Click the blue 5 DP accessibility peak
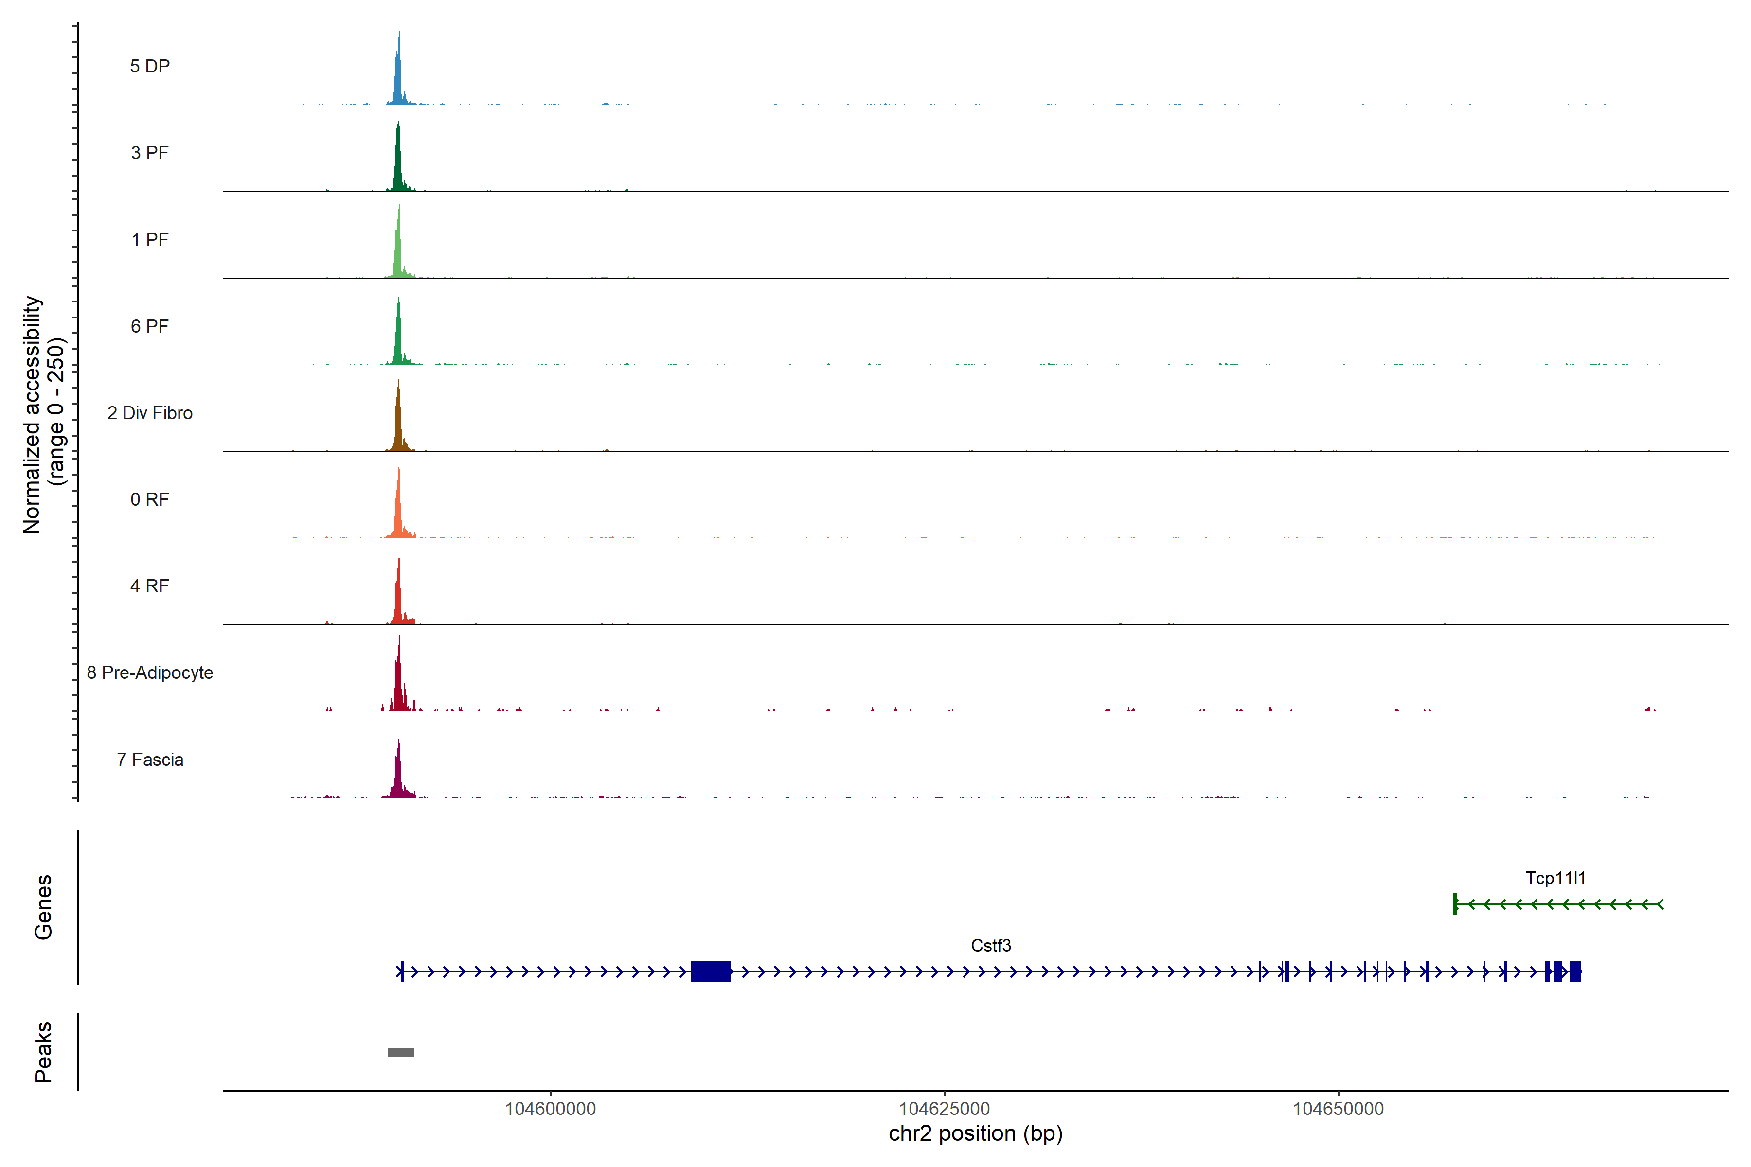This screenshot has height=1167, width=1751. 399,82
